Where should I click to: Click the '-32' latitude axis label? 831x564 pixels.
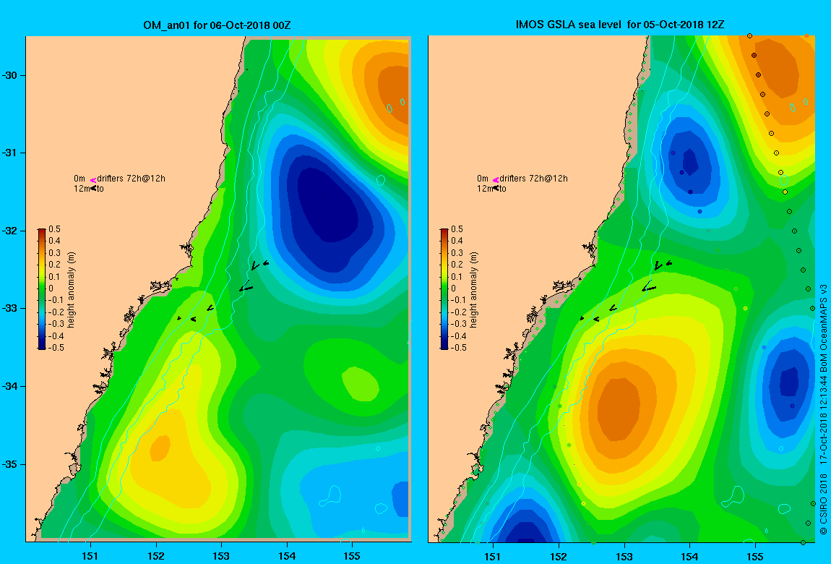pyautogui.click(x=9, y=231)
